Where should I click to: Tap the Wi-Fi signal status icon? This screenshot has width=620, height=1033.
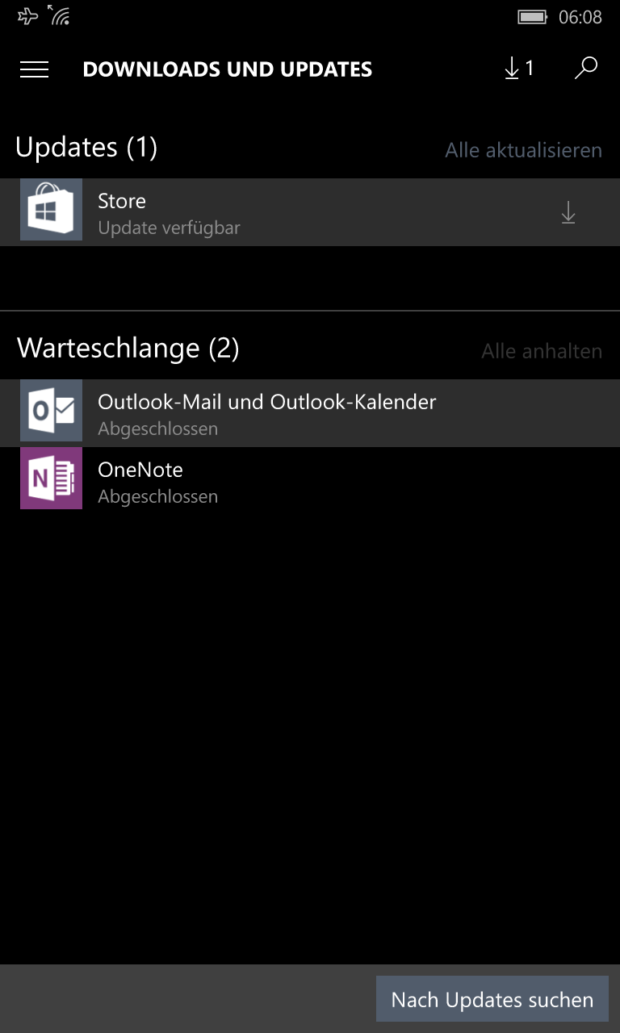58,15
